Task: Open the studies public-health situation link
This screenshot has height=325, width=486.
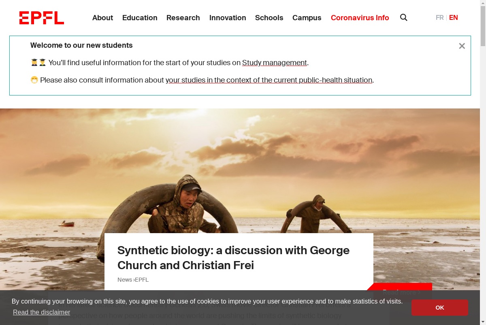Action: tap(269, 80)
